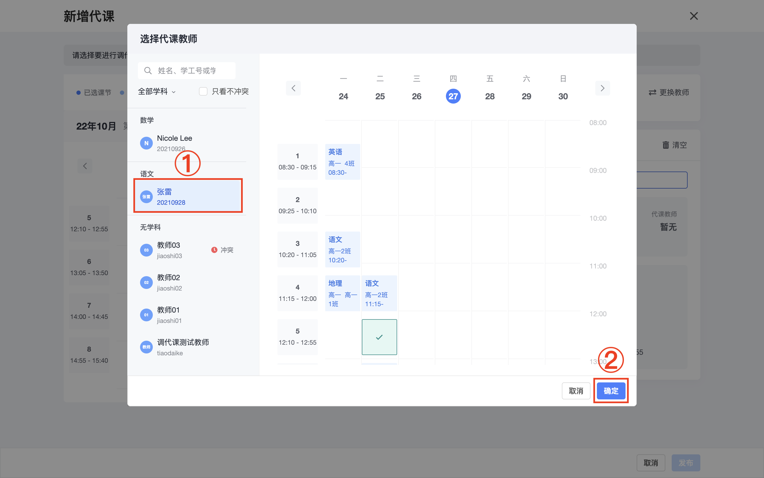
Task: Select teacher 张雷 20210928
Action: [188, 197]
